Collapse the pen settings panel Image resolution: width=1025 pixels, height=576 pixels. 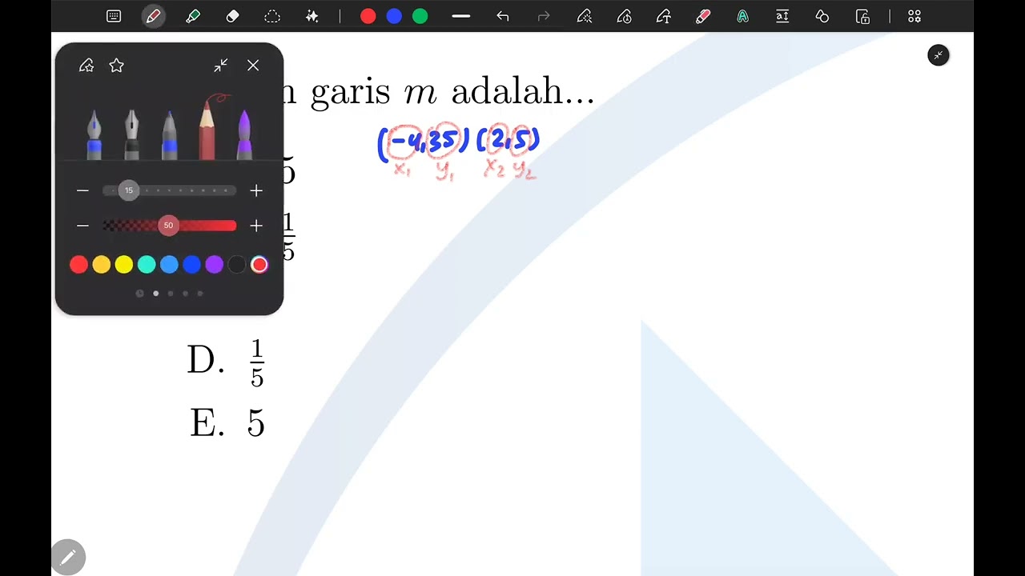[x=221, y=66]
